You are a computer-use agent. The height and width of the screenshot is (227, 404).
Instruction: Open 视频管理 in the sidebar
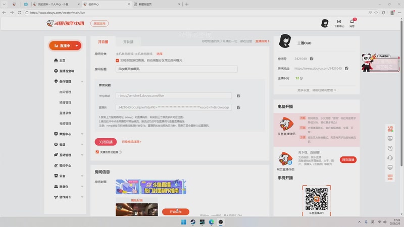tap(65, 124)
